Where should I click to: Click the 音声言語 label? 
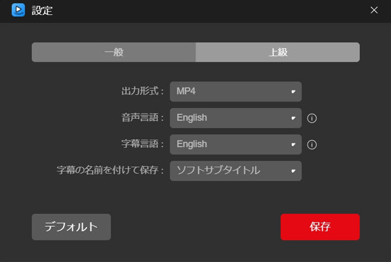pos(142,118)
